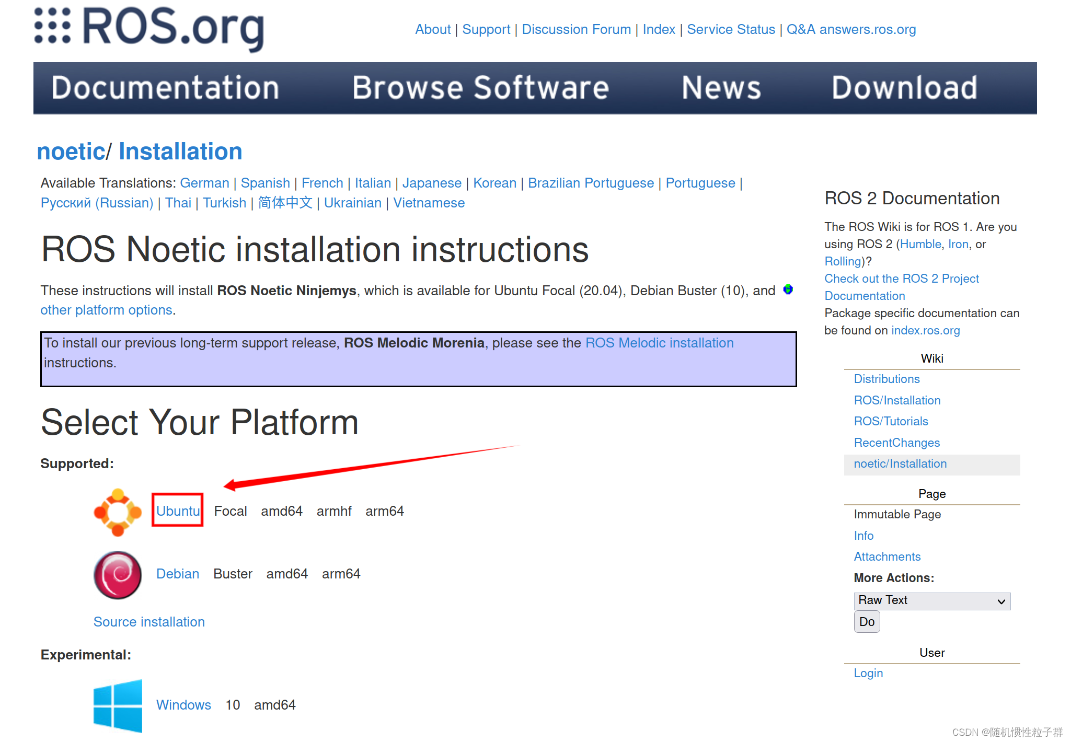The width and height of the screenshot is (1071, 742).
Task: Open the Discussion Forum link
Action: [576, 29]
